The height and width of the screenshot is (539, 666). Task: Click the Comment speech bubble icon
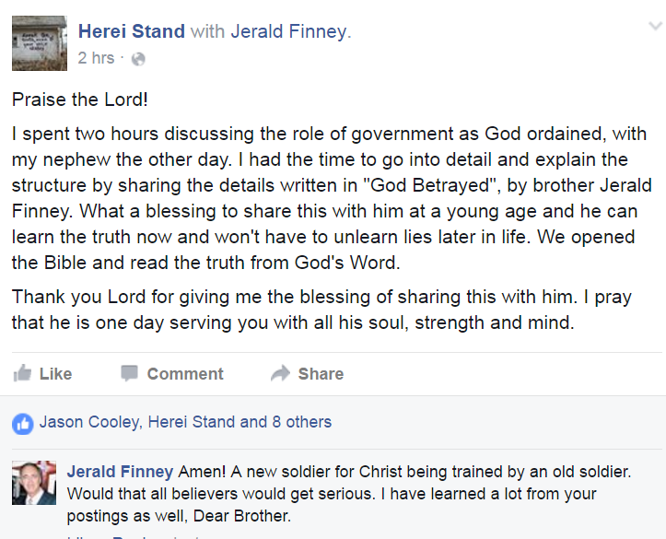(x=130, y=373)
